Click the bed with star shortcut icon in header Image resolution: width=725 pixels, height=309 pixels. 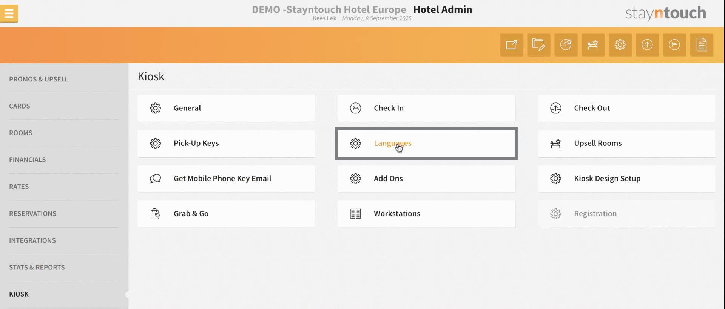tap(593, 45)
